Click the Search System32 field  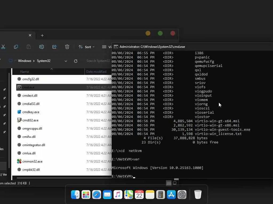coord(98,61)
